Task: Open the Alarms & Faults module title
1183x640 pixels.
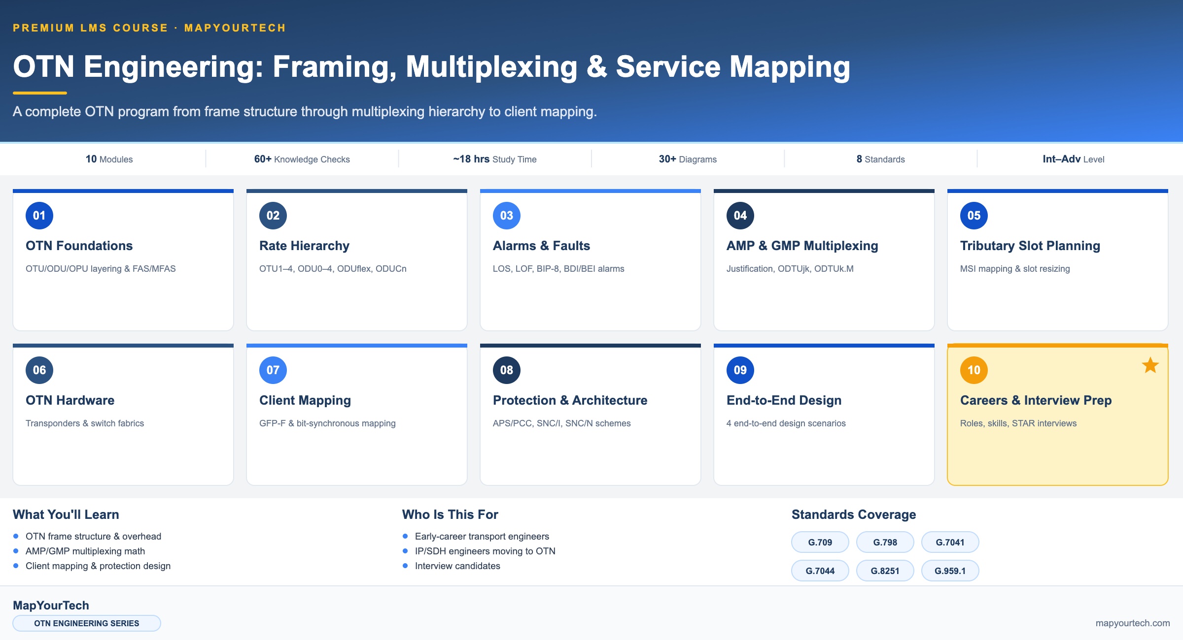Action: (x=541, y=246)
